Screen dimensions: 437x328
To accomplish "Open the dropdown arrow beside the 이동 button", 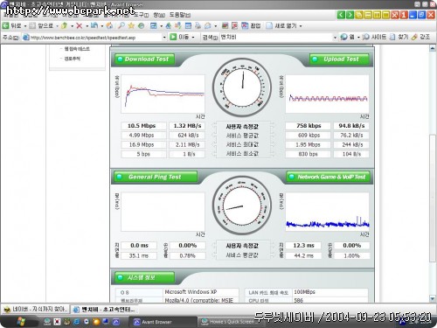I will (x=193, y=38).
